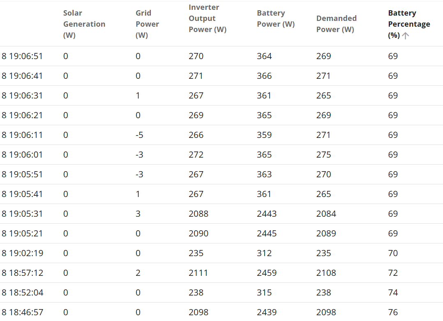Select the row with timestamp 19:06:11

click(221, 135)
